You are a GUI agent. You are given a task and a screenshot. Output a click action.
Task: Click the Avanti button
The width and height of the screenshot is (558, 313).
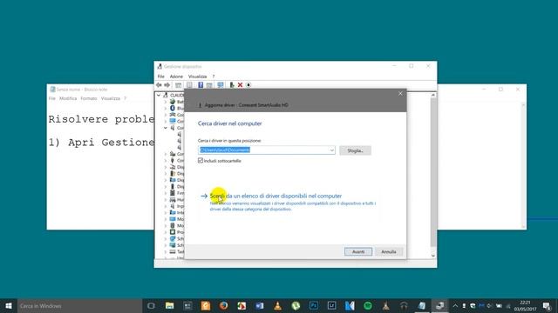[358, 251]
